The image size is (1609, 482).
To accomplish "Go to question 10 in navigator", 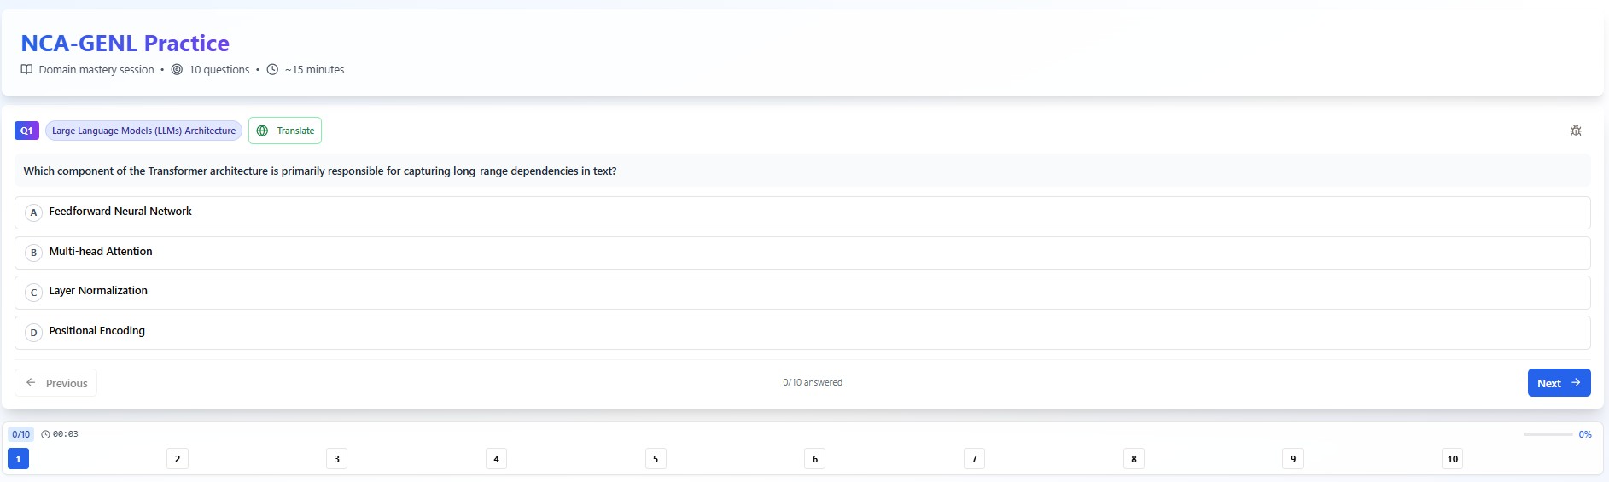I will click(1452, 459).
